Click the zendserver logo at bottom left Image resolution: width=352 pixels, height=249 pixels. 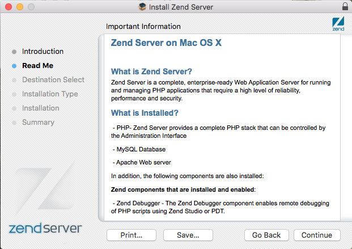point(45,229)
